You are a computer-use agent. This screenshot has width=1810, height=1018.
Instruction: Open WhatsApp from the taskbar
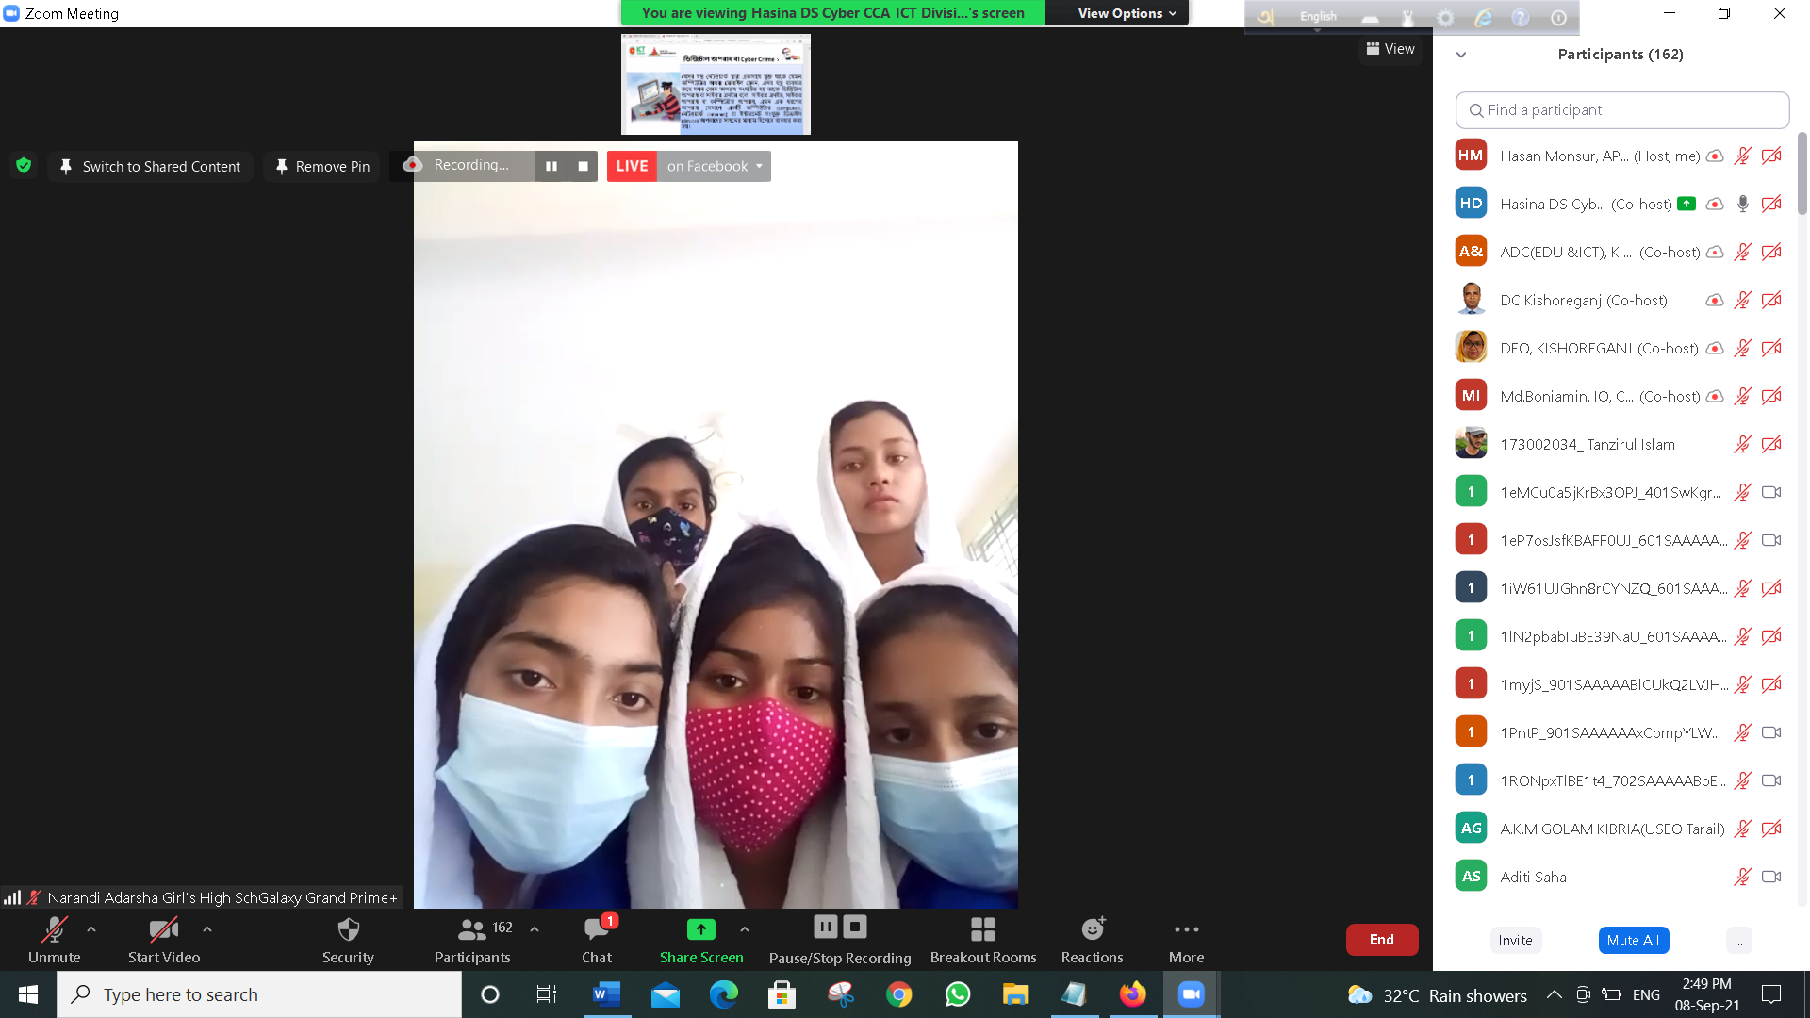pos(957,994)
